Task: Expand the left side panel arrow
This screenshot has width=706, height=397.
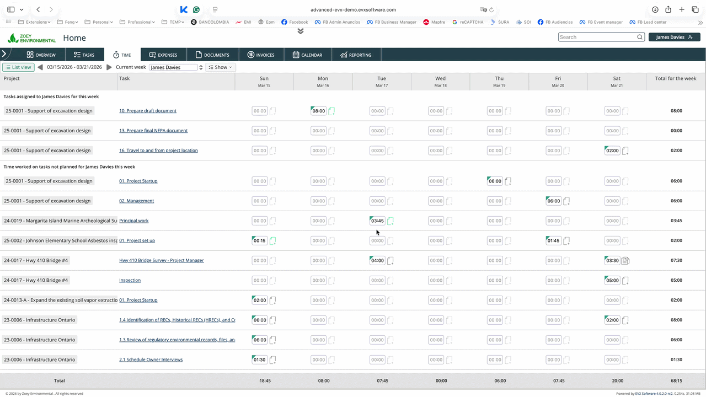Action: (4, 54)
